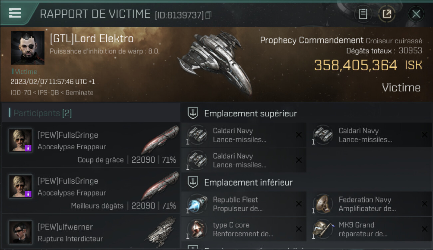This screenshot has width=433, height=250.
Task: Click the Emplacement supérieur slot icon
Action: pyautogui.click(x=193, y=113)
